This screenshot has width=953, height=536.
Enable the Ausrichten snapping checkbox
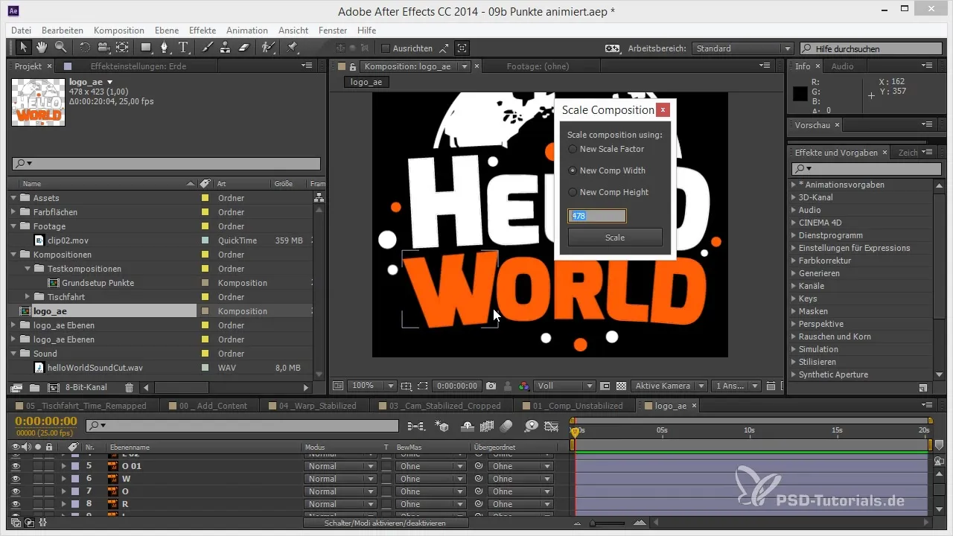click(386, 48)
